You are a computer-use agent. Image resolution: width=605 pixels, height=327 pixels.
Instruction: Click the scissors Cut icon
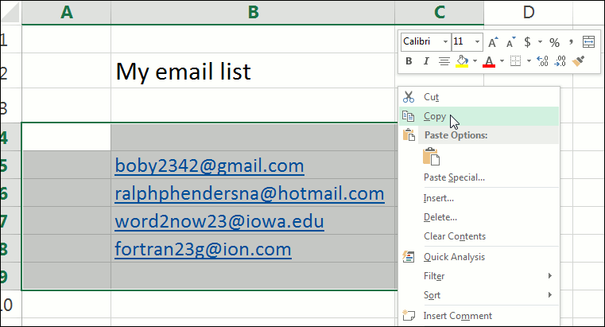click(408, 97)
